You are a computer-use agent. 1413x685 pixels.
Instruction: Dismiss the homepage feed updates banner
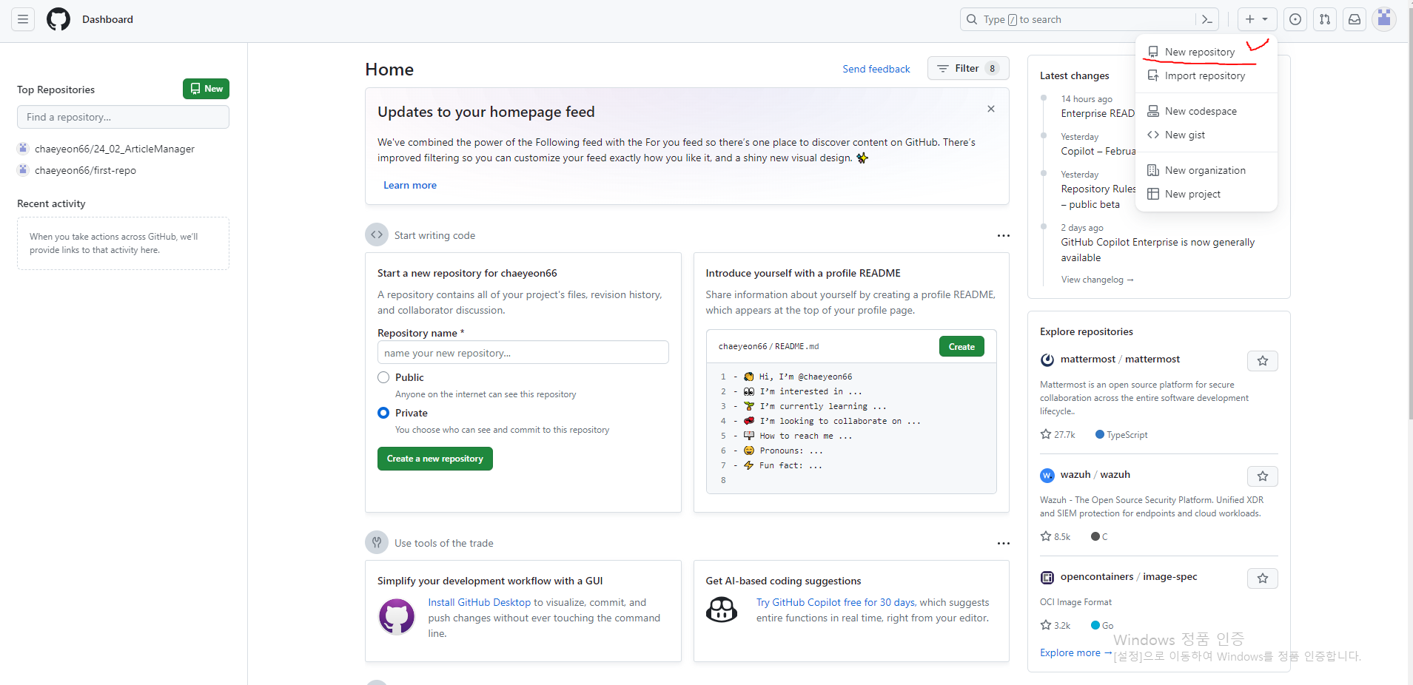[991, 109]
